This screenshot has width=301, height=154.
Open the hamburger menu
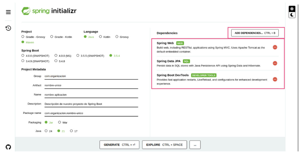point(8,12)
